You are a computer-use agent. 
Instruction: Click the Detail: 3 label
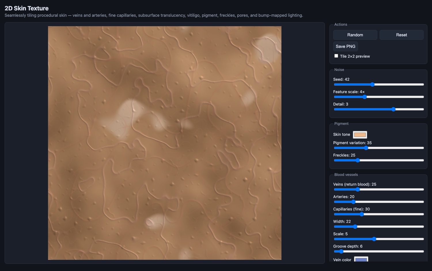(341, 104)
